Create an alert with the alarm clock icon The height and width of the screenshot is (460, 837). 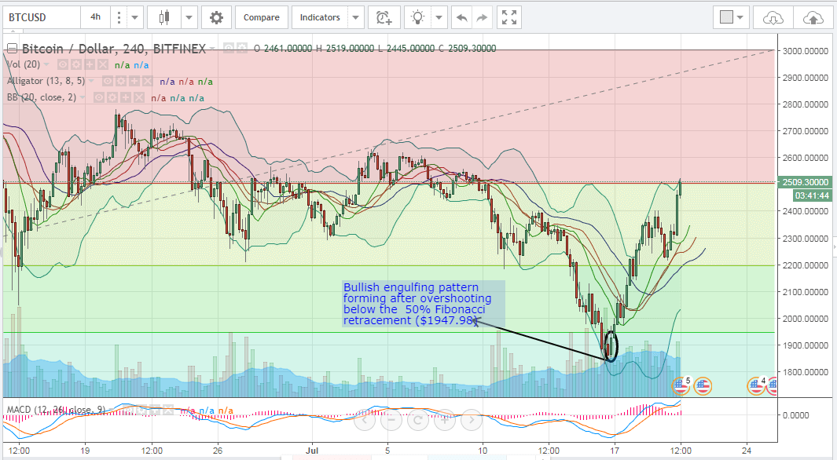click(384, 17)
